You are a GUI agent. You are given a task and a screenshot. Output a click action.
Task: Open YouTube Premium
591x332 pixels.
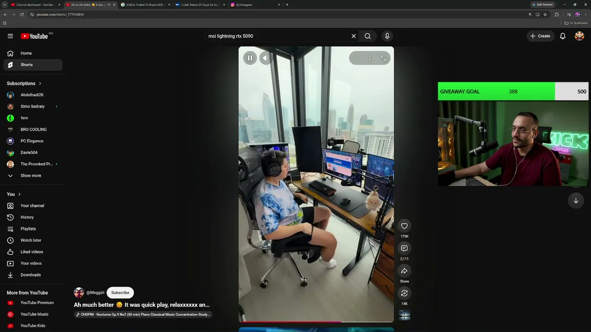click(x=33, y=303)
